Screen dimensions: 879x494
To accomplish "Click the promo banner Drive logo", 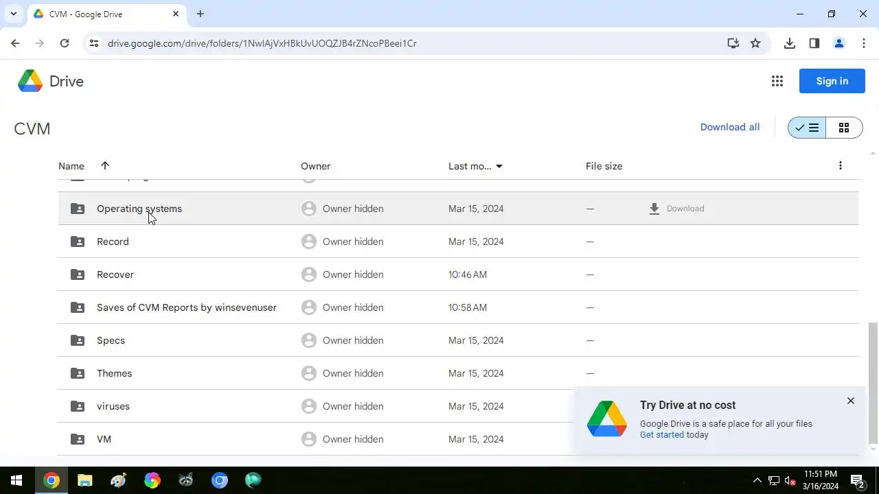I will coord(607,419).
